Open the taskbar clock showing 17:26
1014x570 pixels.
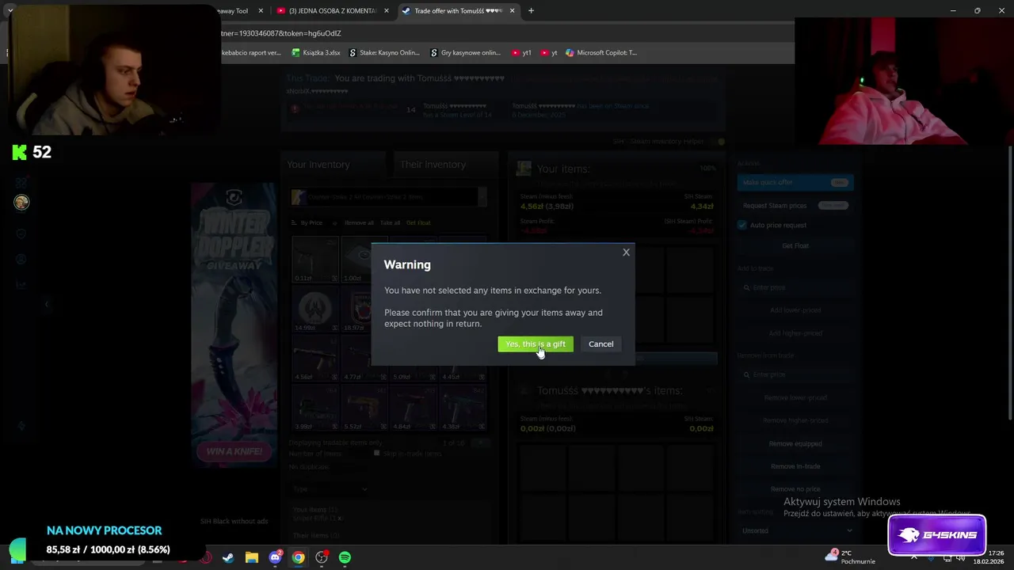coord(989,557)
